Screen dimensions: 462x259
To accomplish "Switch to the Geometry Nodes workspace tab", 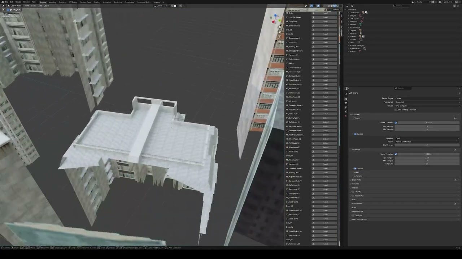I will (144, 2).
